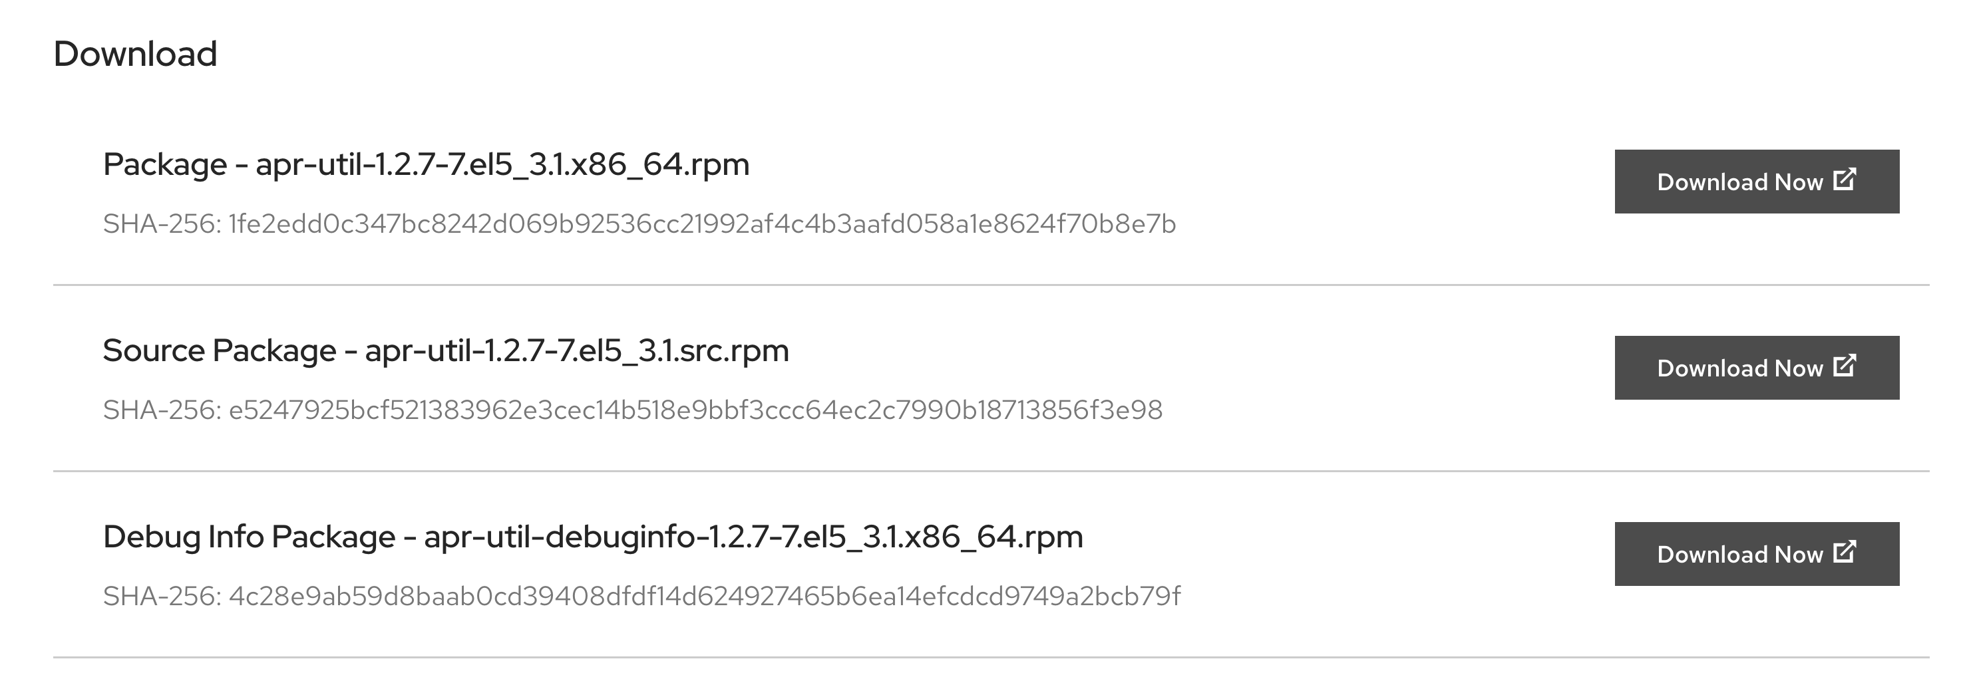Click the "Debug Info Package" title prefix
1963x685 pixels.
click(x=249, y=537)
